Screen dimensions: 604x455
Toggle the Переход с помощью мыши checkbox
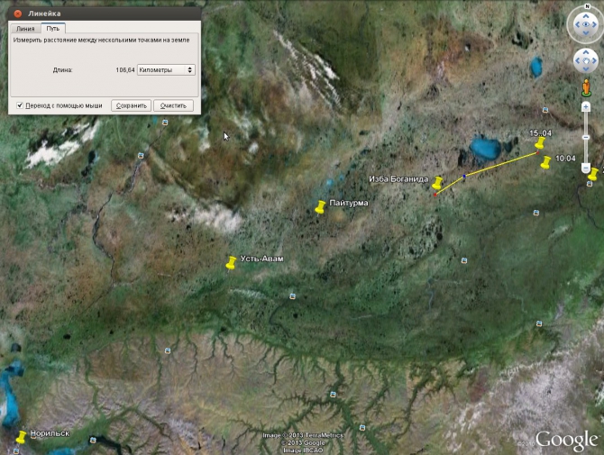pyautogui.click(x=20, y=105)
